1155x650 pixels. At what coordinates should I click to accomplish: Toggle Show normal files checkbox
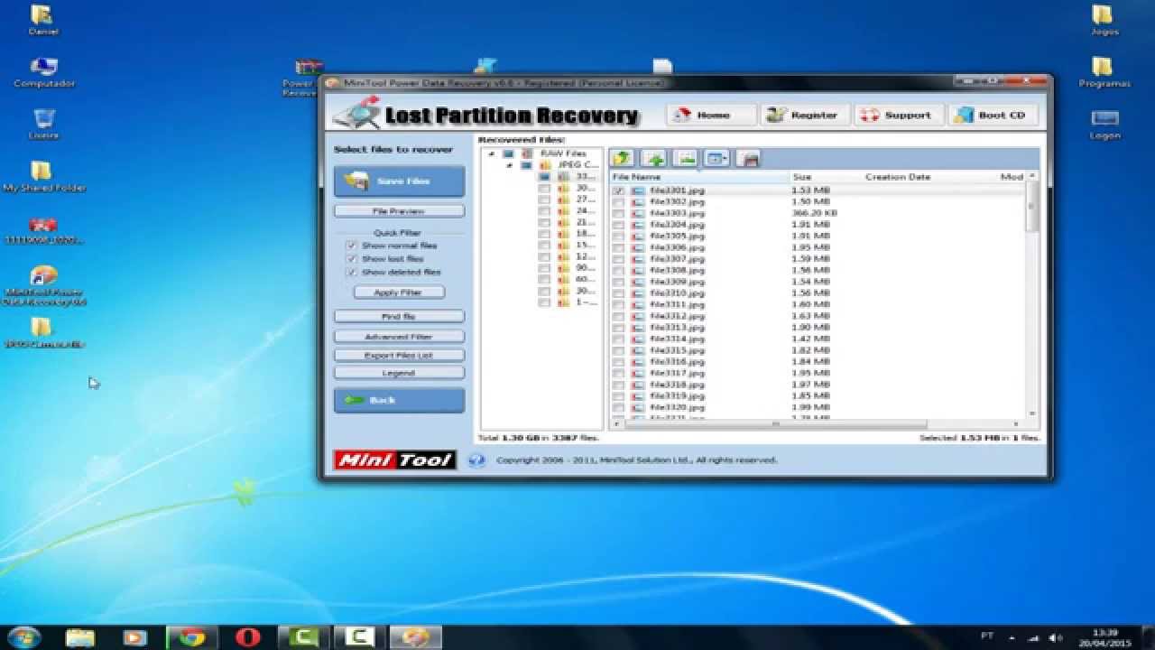coord(352,246)
